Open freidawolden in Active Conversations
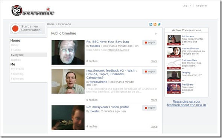This screenshot has width=222, height=138. point(189,61)
